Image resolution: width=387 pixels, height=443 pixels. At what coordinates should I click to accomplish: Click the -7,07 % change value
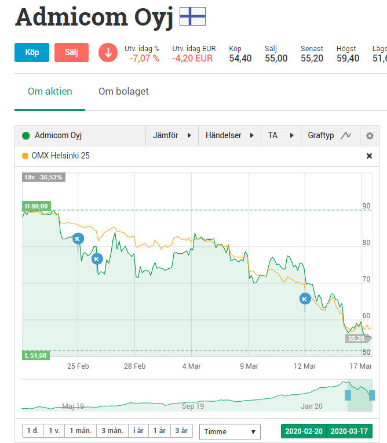144,58
